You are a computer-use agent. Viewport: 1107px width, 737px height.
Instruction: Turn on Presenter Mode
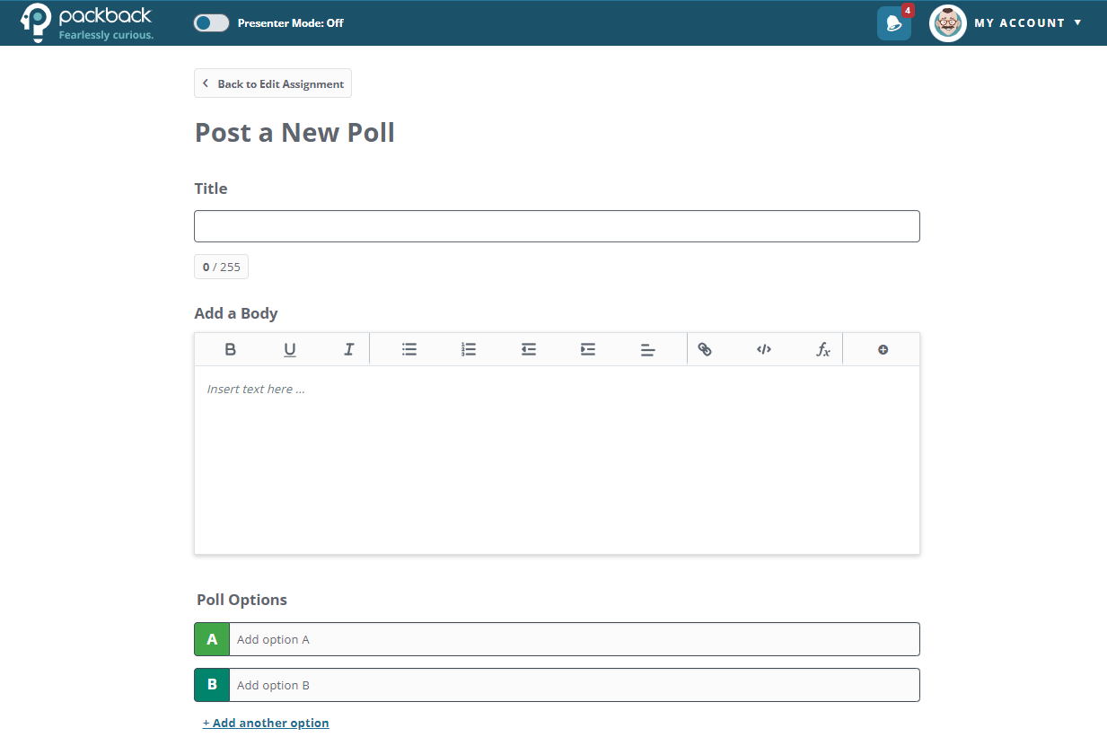tap(210, 22)
